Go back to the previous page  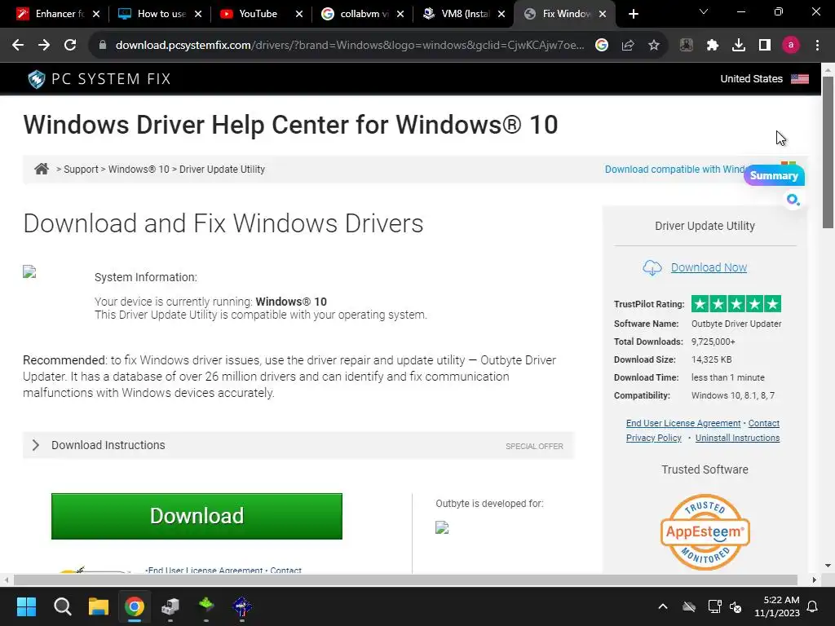coord(18,46)
